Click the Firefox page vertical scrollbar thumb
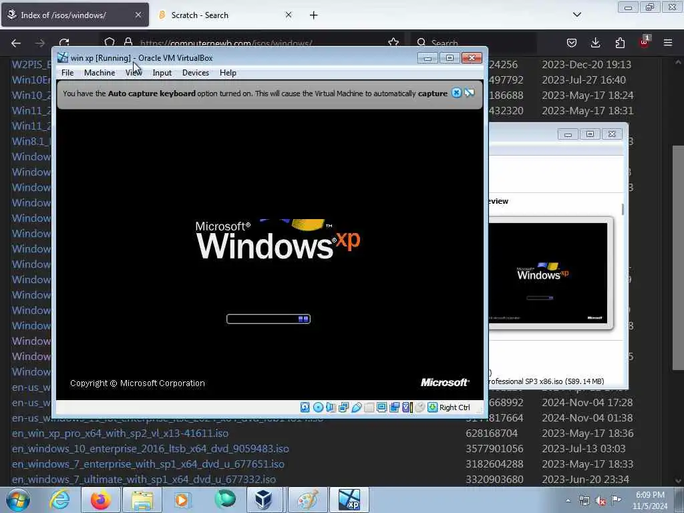Image resolution: width=684 pixels, height=513 pixels. pyautogui.click(x=678, y=257)
